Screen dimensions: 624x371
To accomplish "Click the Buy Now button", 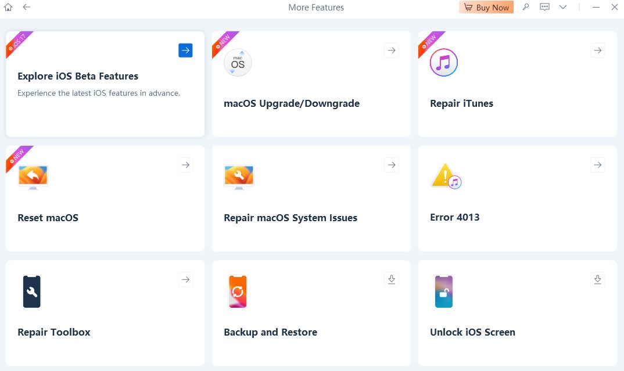I will coord(486,7).
